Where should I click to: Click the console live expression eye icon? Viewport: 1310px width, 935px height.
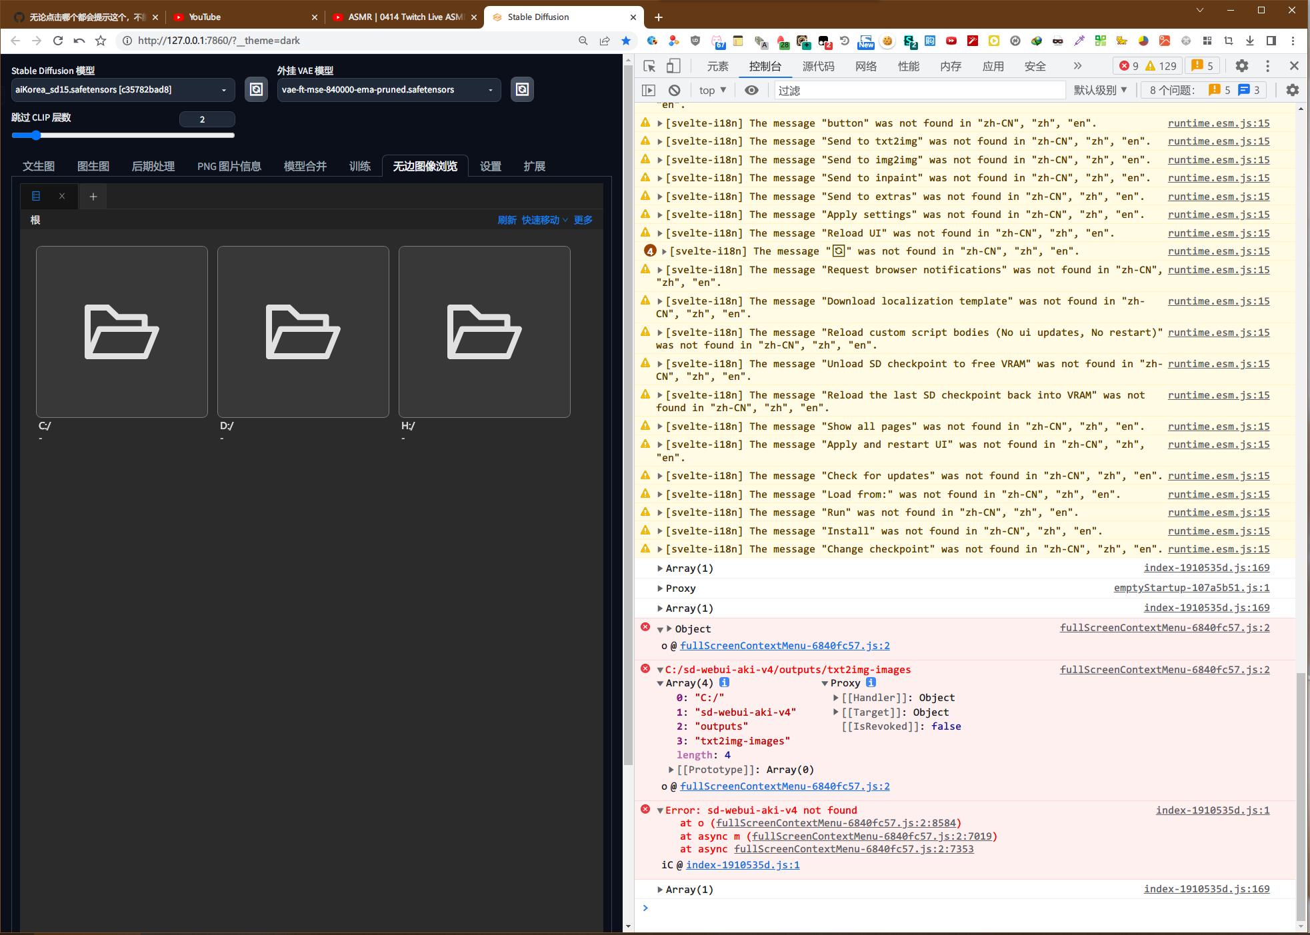point(751,90)
